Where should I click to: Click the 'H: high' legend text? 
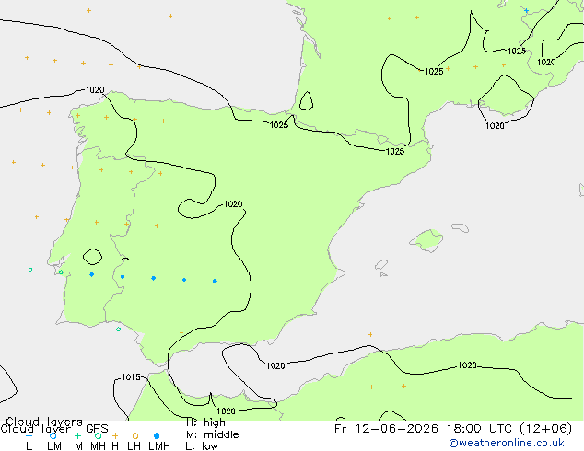[x=205, y=422]
